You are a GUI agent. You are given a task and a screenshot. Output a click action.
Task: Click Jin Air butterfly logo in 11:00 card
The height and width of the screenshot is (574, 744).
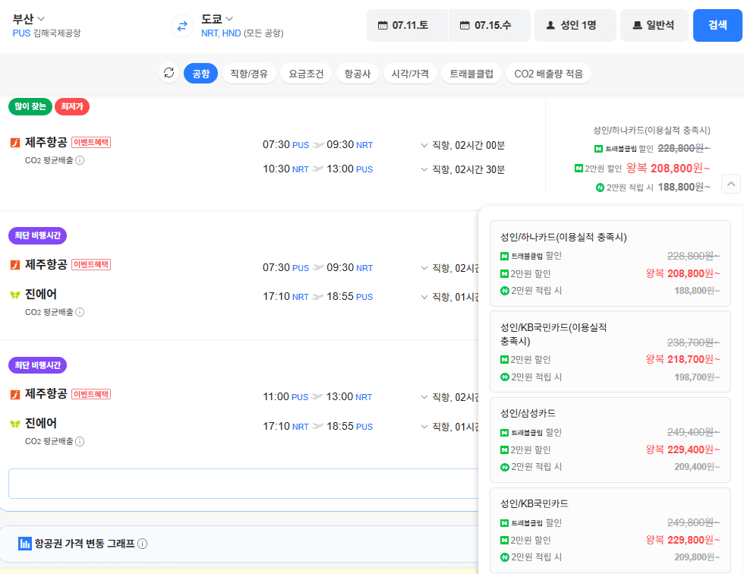pyautogui.click(x=15, y=424)
